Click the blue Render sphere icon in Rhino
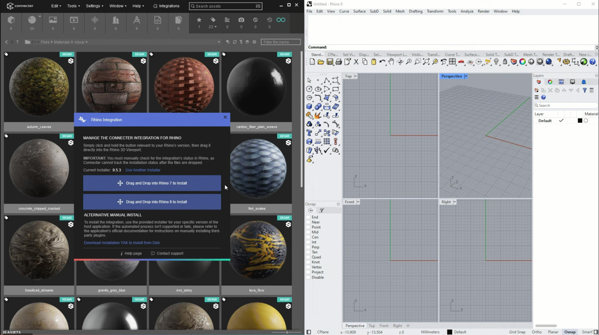 (x=549, y=62)
